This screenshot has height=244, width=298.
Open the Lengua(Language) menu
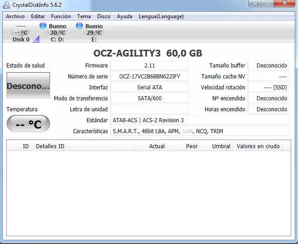click(161, 16)
